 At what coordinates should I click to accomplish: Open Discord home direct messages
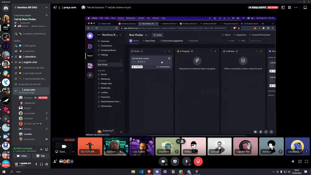click(6, 8)
